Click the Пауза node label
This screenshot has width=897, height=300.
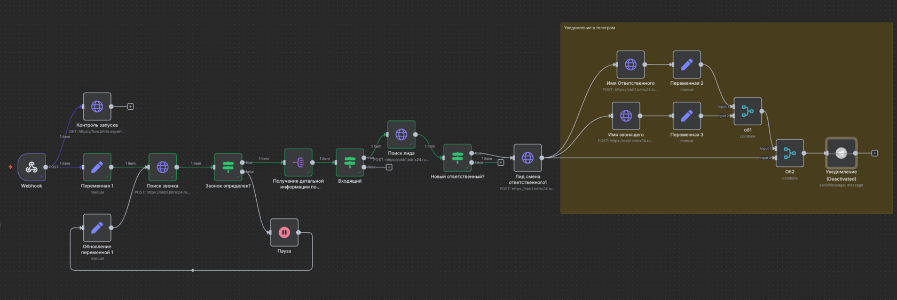(284, 251)
